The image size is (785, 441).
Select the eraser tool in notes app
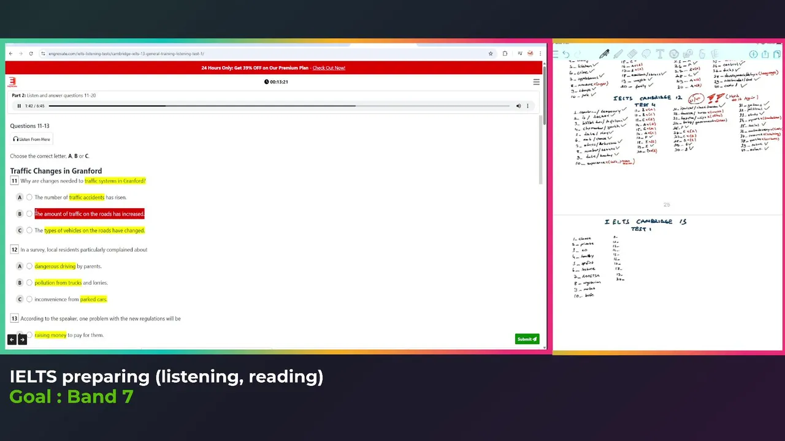632,54
